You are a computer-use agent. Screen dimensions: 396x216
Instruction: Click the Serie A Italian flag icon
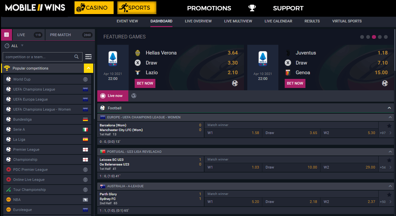click(x=85, y=129)
